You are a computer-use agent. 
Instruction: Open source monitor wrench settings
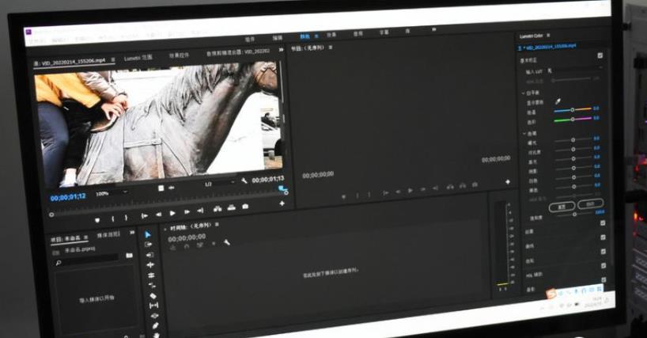(x=244, y=180)
